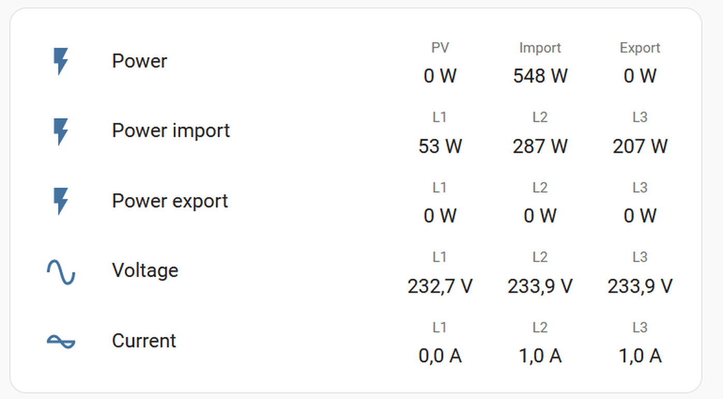Click the lightning icon beside Power export
Image resolution: width=723 pixels, height=399 pixels.
point(61,202)
